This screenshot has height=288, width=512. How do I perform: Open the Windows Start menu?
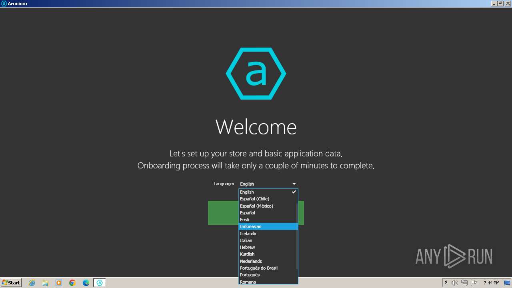pyautogui.click(x=11, y=283)
